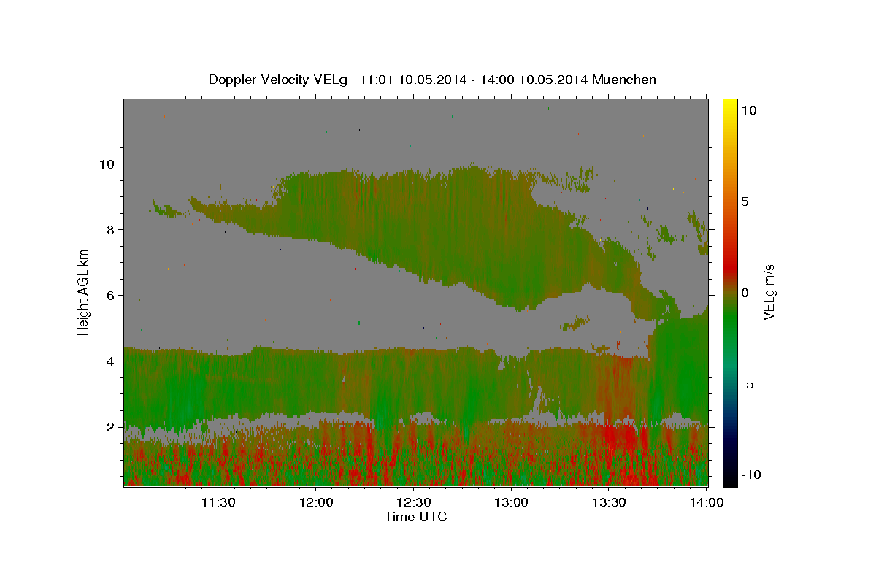Click the '13:00' time axis label

click(511, 502)
